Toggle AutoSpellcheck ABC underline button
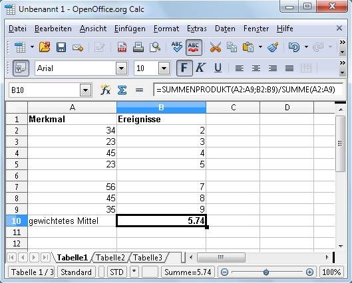Screen dimensions: 352x283 click(x=194, y=47)
